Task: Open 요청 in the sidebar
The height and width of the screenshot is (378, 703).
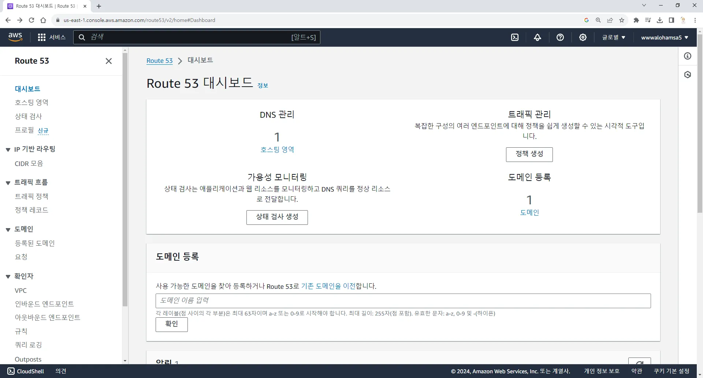Action: pos(21,257)
